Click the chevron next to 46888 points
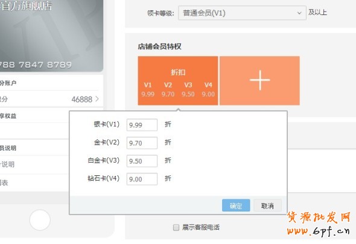 [x=97, y=99]
